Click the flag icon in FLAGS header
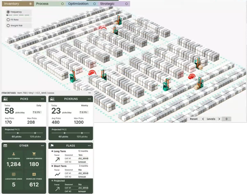 (52, 146)
